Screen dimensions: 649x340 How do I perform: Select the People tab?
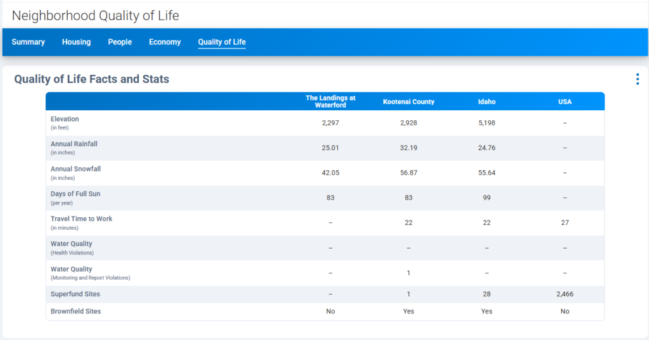click(x=120, y=42)
